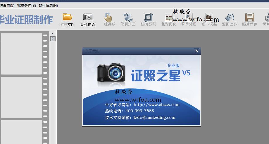Click the kefu@makeding.com support email
This screenshot has width=269, height=144.
[154, 117]
